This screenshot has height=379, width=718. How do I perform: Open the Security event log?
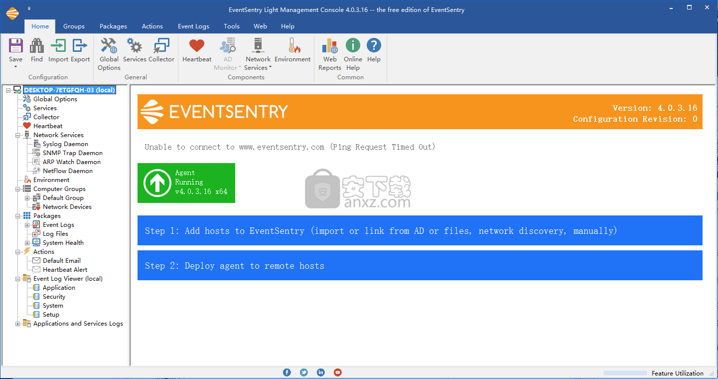pos(54,297)
